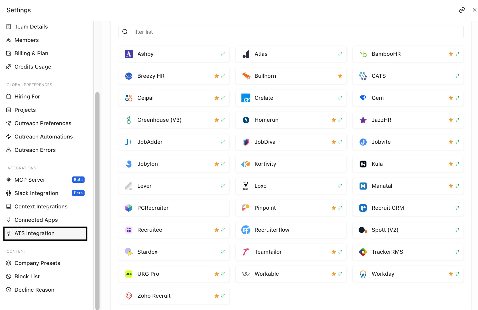Click the UKG Pro logo icon
Viewport: 478px width, 310px height.
click(x=129, y=274)
